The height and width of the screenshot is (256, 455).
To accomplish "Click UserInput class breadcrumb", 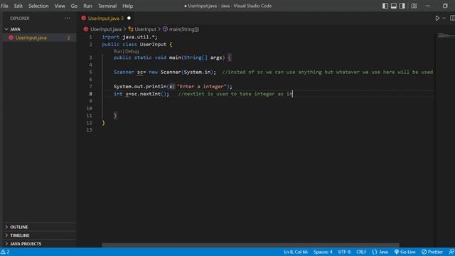I will click(x=145, y=29).
